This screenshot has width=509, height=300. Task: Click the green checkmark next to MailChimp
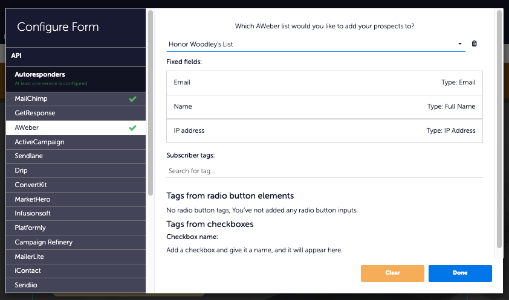(x=133, y=98)
